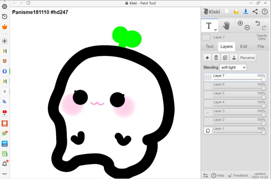Click the Kleki logo
Image resolution: width=271 pixels, height=179 pixels.
pos(211,12)
